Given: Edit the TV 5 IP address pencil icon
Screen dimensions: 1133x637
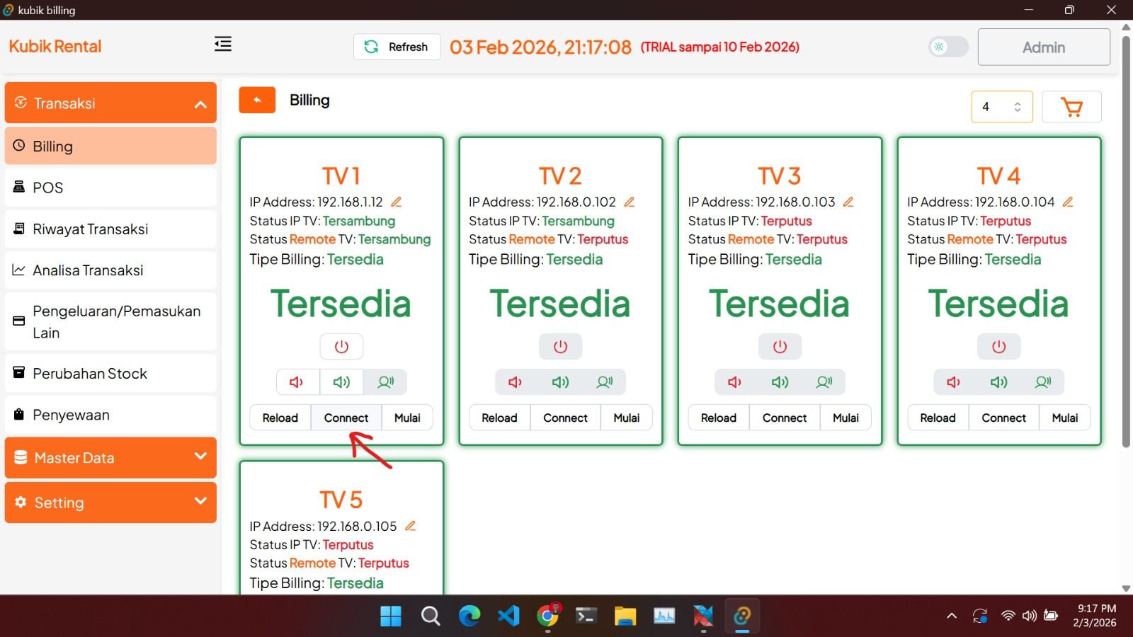Looking at the screenshot, I should [410, 526].
